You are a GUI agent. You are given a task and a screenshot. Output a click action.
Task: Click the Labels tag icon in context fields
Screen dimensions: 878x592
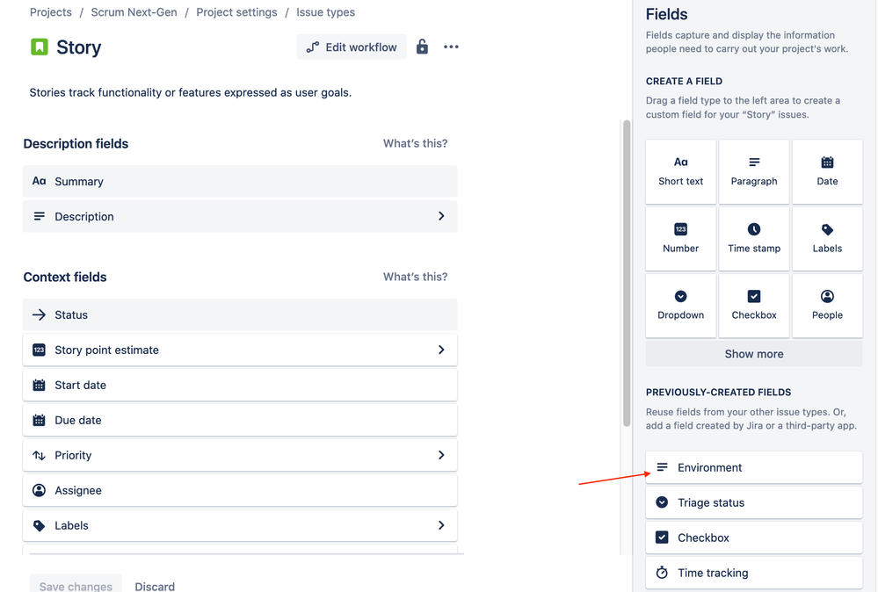coord(39,525)
